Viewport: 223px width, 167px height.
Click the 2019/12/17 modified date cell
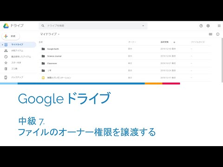(168, 78)
